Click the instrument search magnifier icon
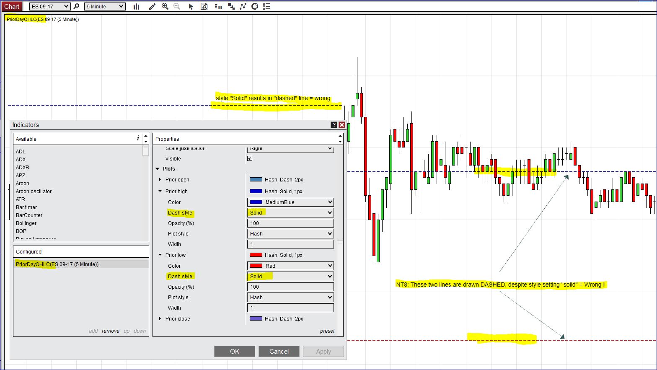The height and width of the screenshot is (370, 657). (x=76, y=6)
